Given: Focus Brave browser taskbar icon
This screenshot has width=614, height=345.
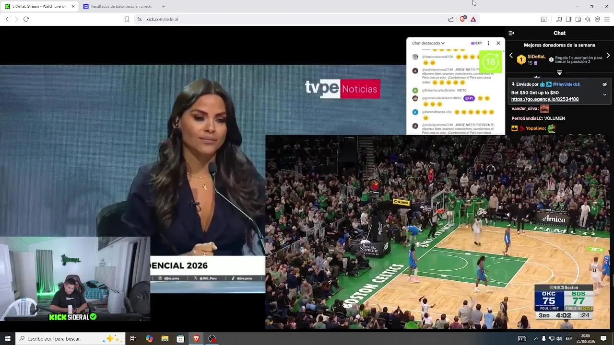Looking at the screenshot, I should click(x=196, y=339).
